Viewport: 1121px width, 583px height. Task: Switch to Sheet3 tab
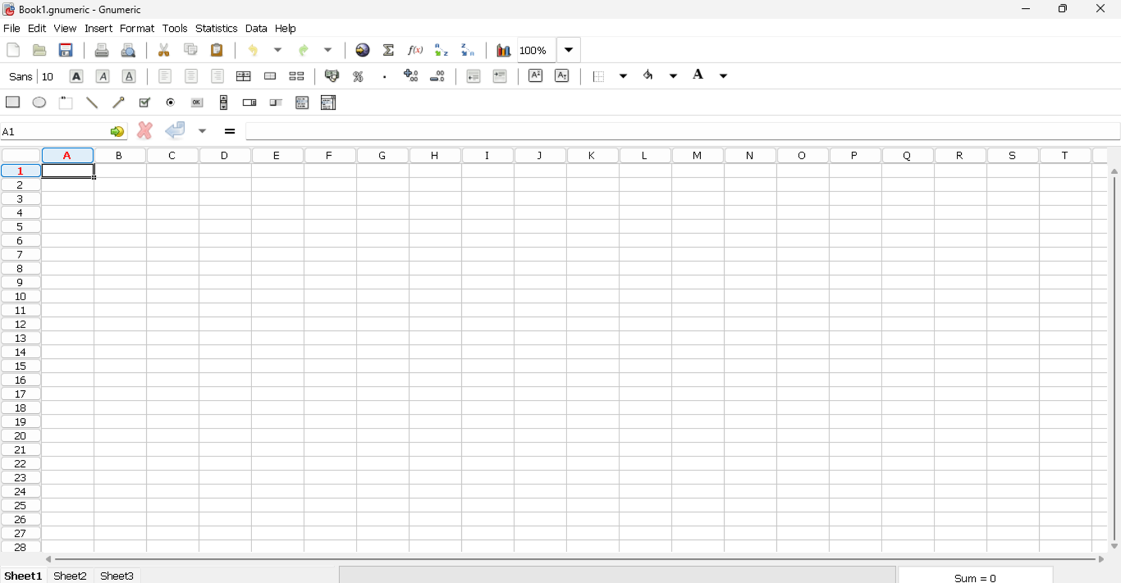(117, 576)
